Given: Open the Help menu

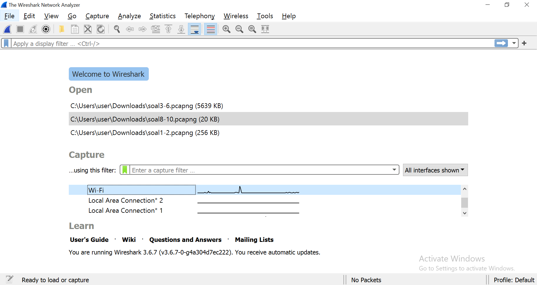Looking at the screenshot, I should (289, 16).
